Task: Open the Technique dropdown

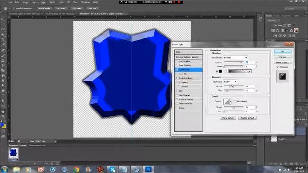Action: 230,82
